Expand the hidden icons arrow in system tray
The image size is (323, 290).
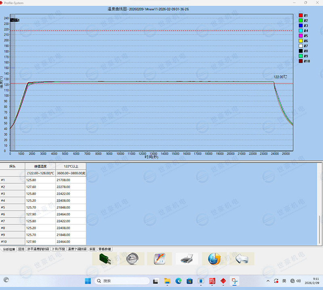tap(267, 281)
